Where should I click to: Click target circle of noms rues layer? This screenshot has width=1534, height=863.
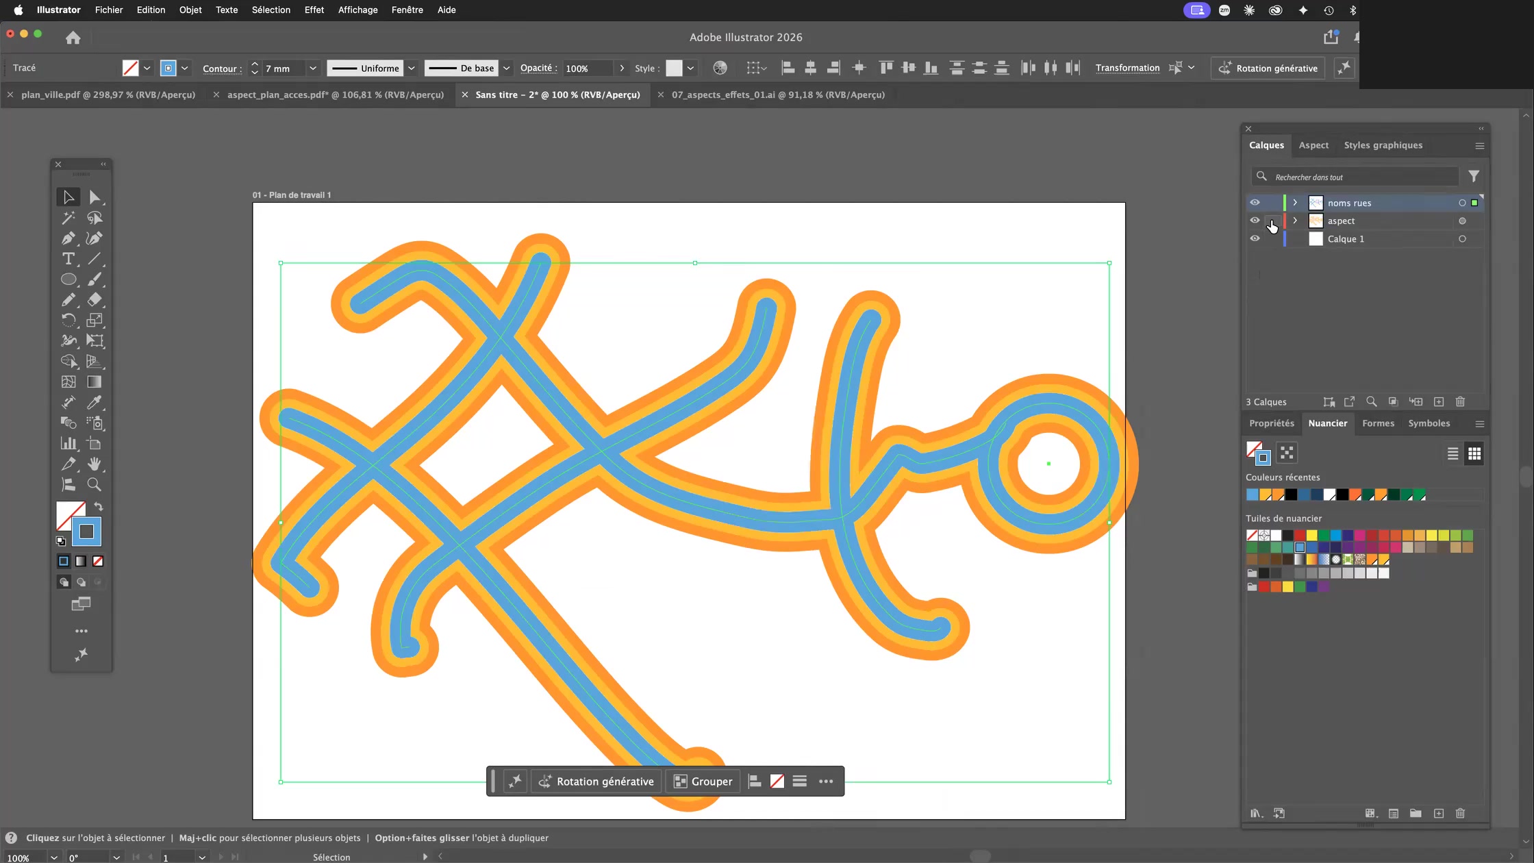coord(1462,203)
